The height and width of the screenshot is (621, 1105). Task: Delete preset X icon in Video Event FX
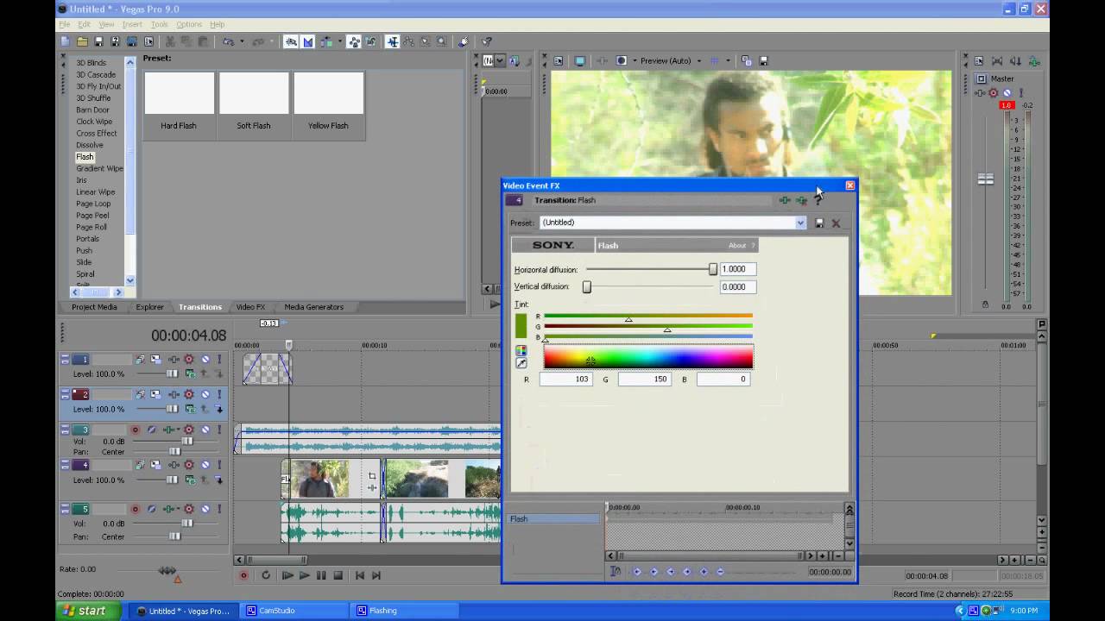point(836,223)
